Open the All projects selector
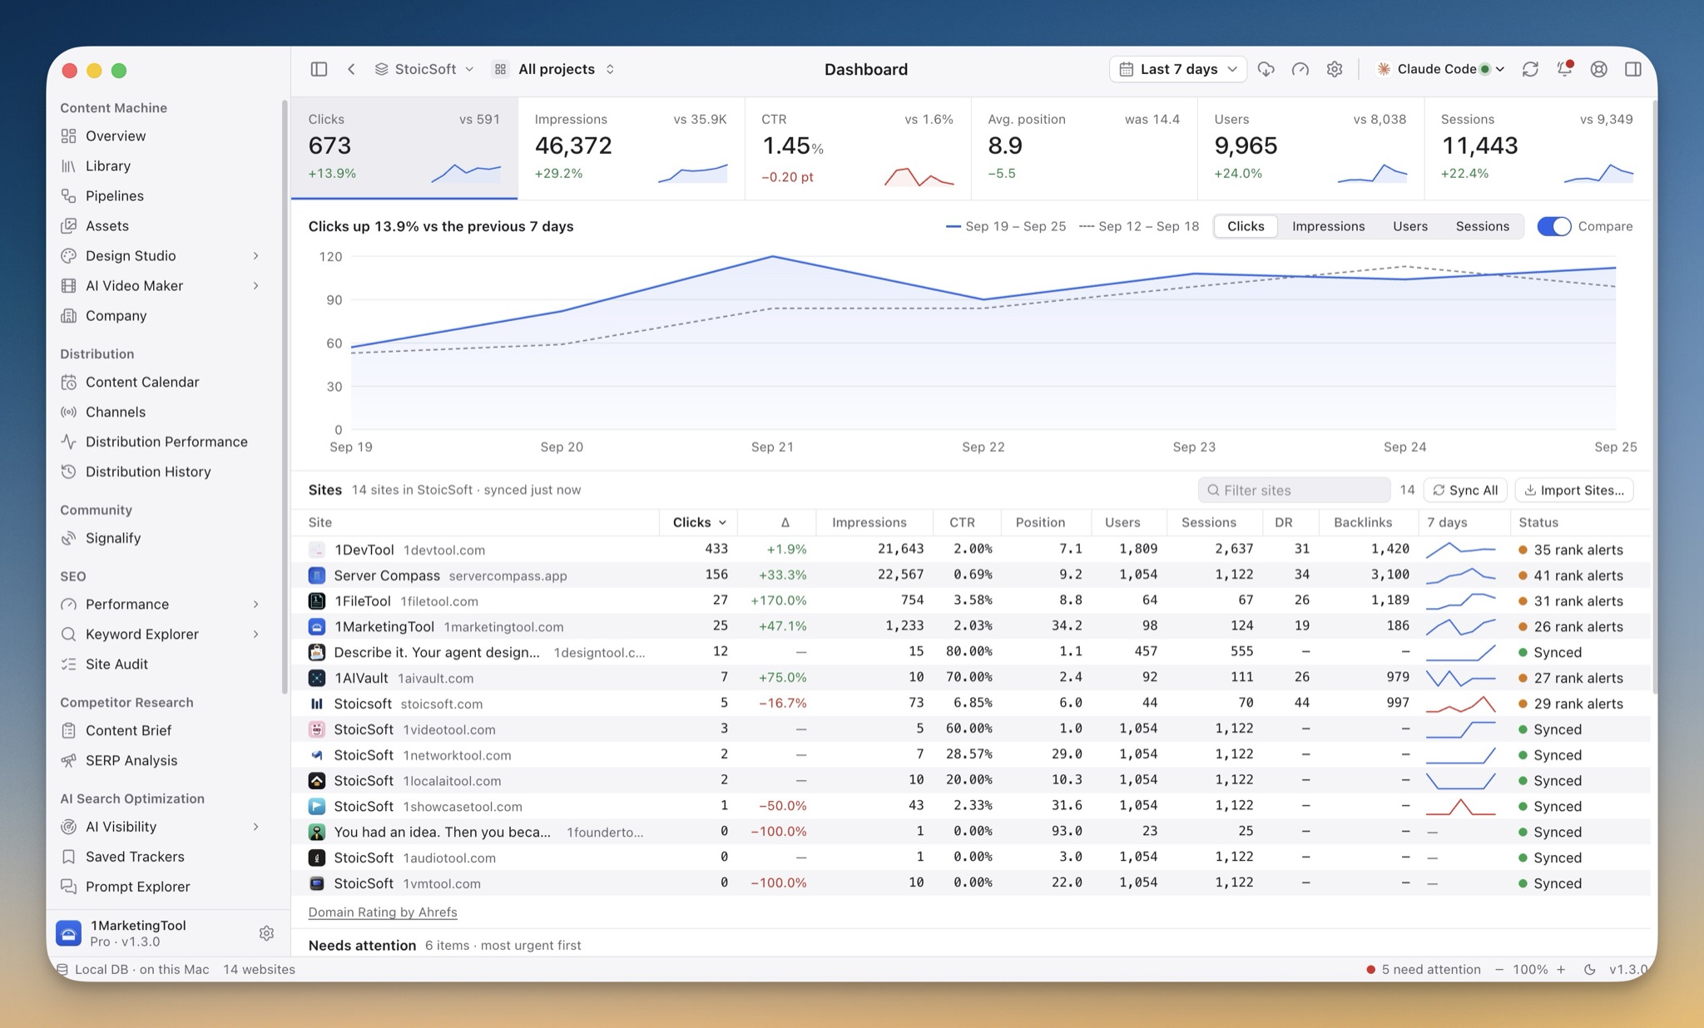The height and width of the screenshot is (1028, 1704). [555, 69]
